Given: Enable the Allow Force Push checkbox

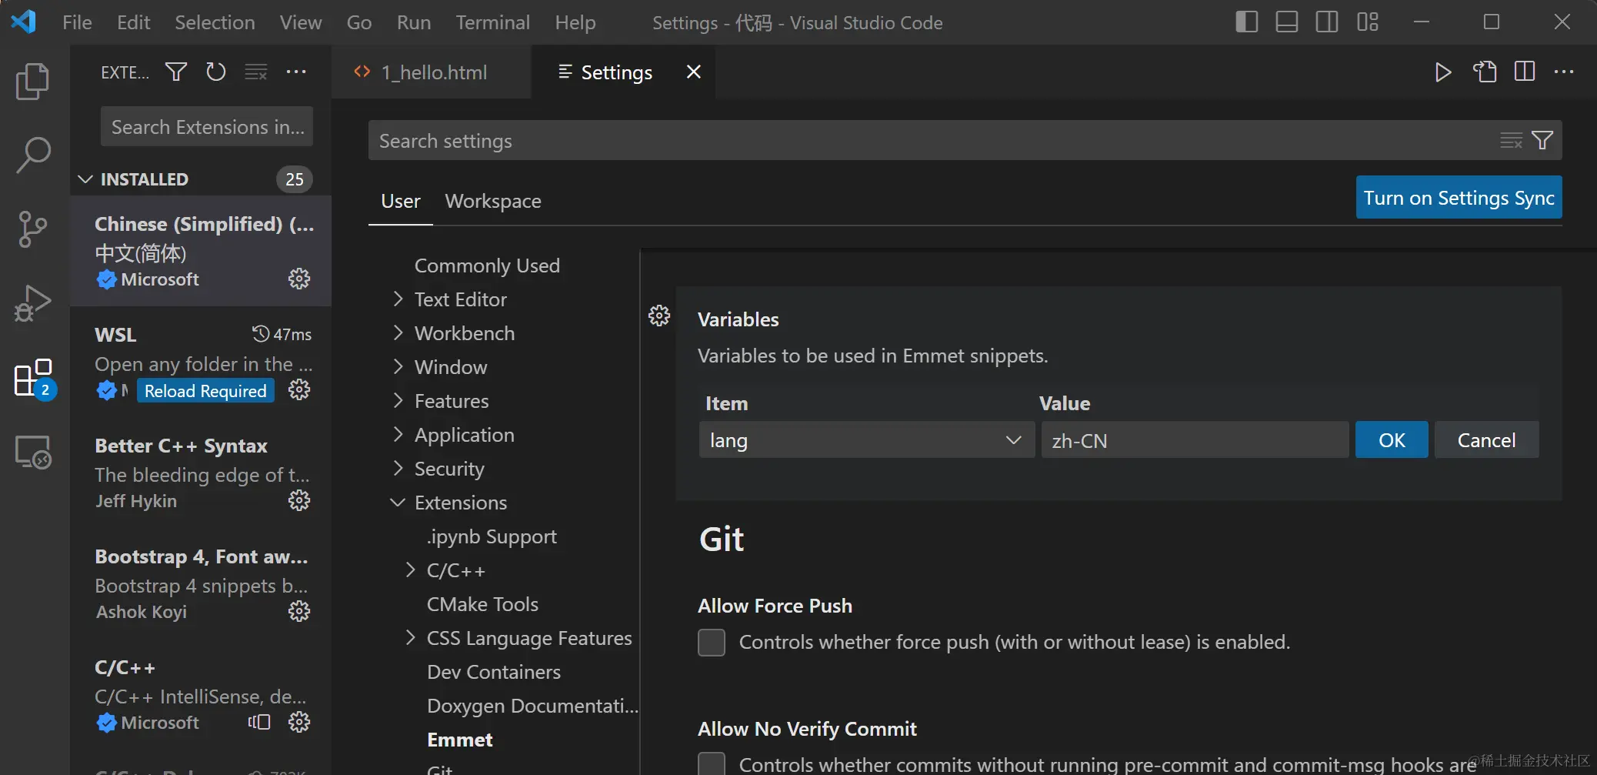Looking at the screenshot, I should pyautogui.click(x=712, y=643).
